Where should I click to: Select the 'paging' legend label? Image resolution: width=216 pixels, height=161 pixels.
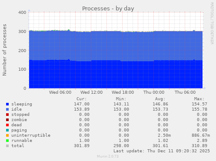[19, 130]
